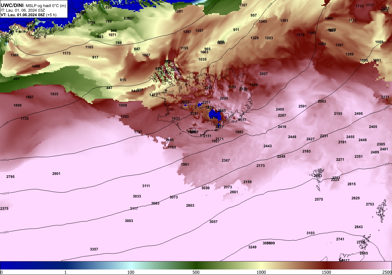
Task: Click the 491 height value
Action: [x=17, y=79]
